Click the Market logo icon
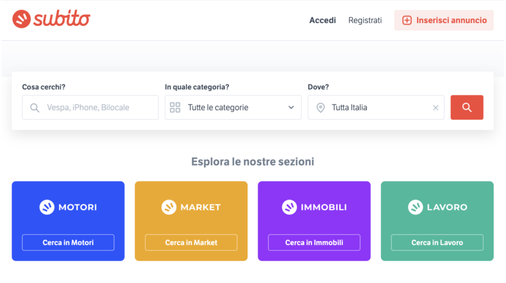The width and height of the screenshot is (506, 283). 169,207
